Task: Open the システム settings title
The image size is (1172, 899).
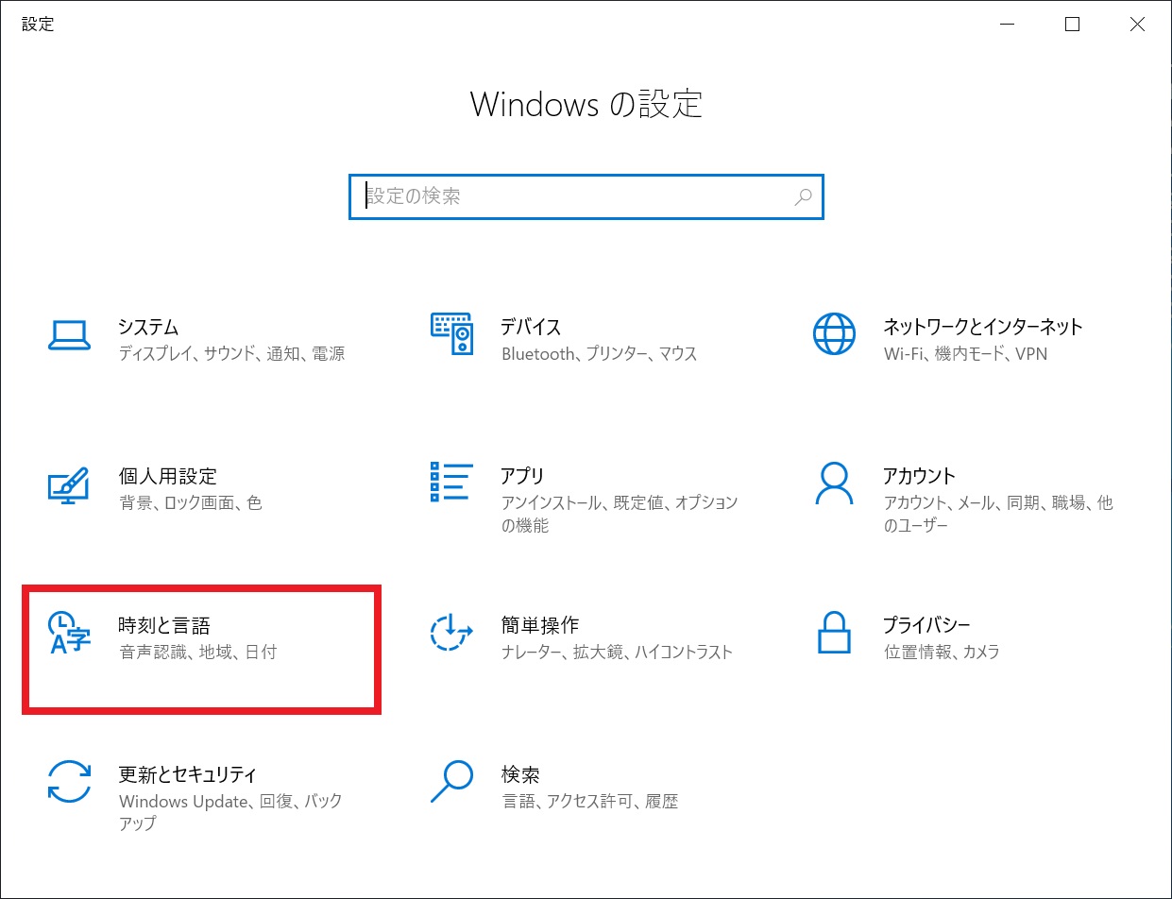Action: (149, 327)
